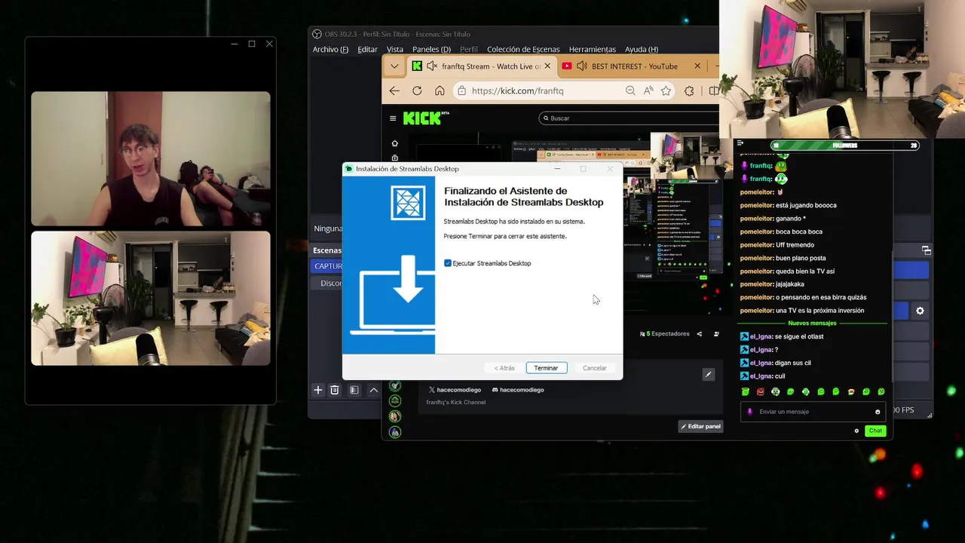This screenshot has width=965, height=543.
Task: Open Archivo menu in OBS
Action: click(330, 50)
